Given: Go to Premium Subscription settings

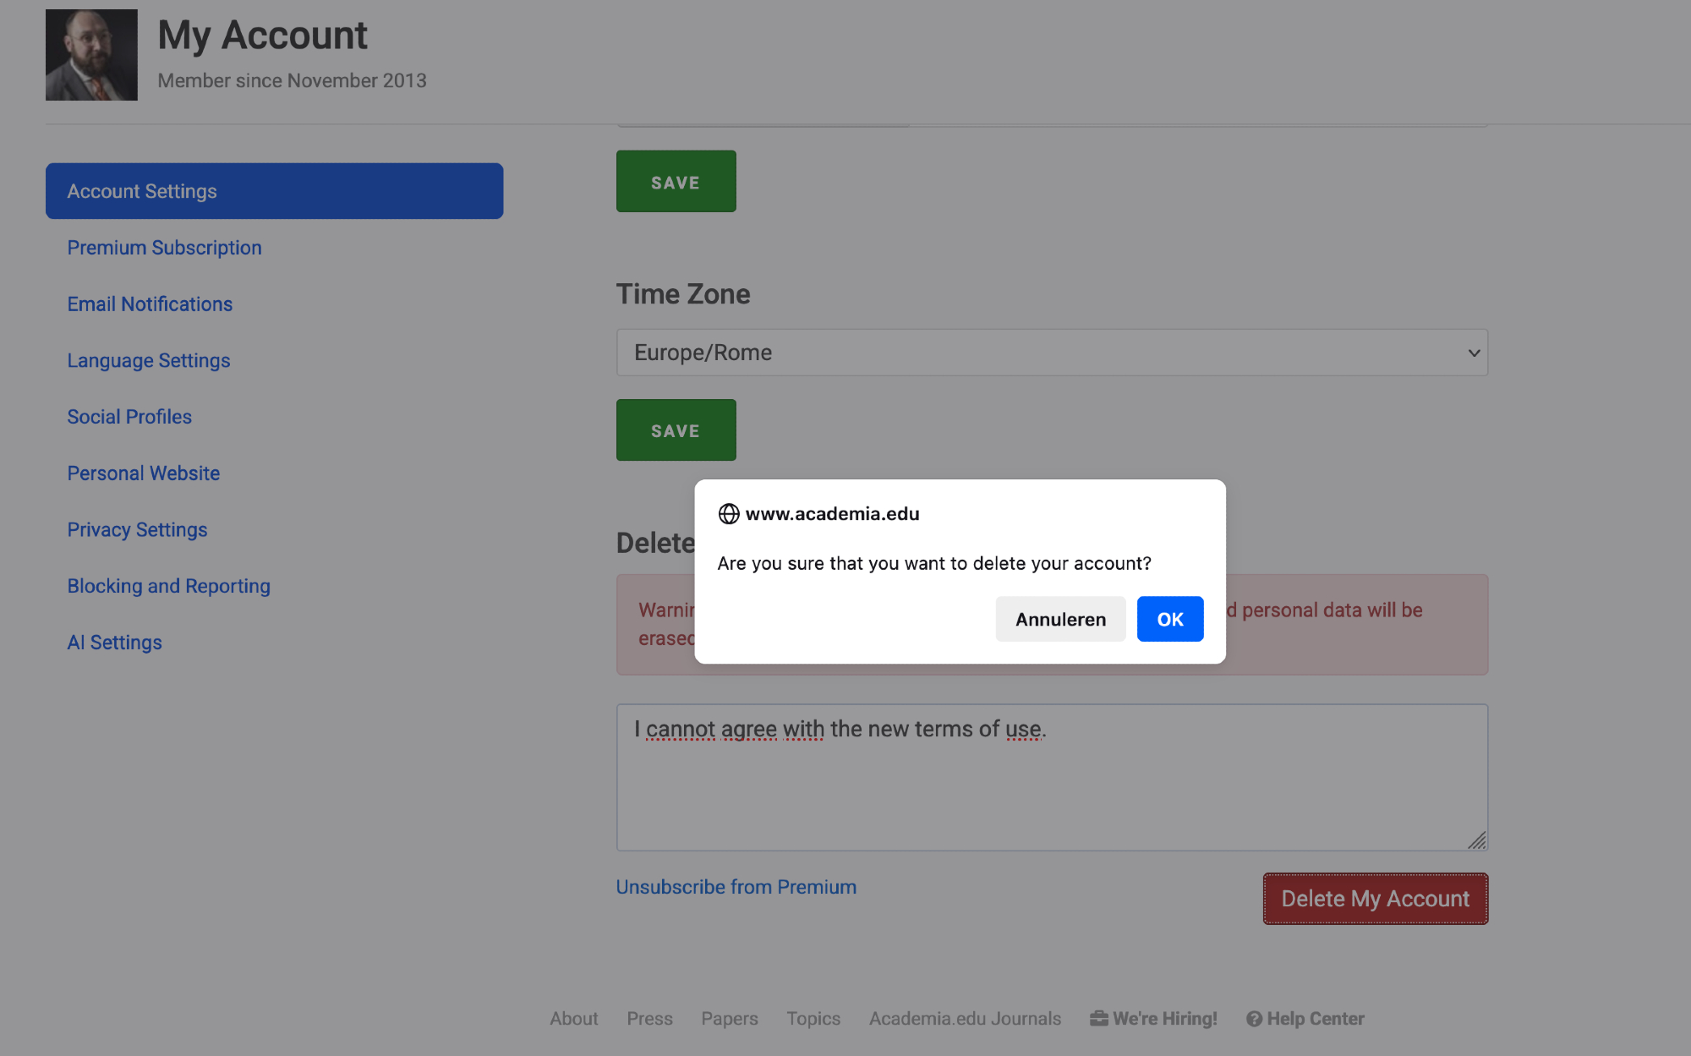Looking at the screenshot, I should pos(164,248).
